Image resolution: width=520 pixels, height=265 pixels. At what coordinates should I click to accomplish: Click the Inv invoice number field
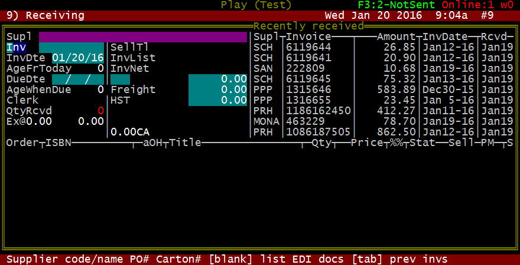[x=71, y=48]
